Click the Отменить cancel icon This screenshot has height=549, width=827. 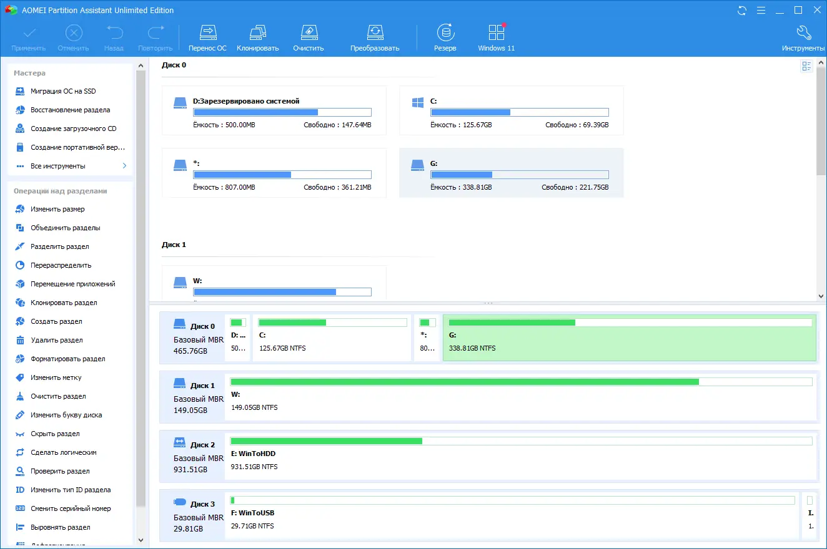point(73,36)
